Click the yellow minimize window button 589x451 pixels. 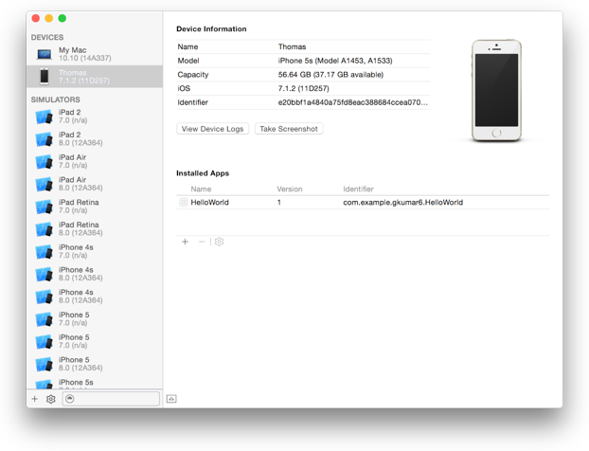[x=49, y=18]
